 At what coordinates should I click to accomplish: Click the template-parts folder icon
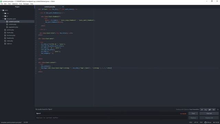click(x=5, y=19)
